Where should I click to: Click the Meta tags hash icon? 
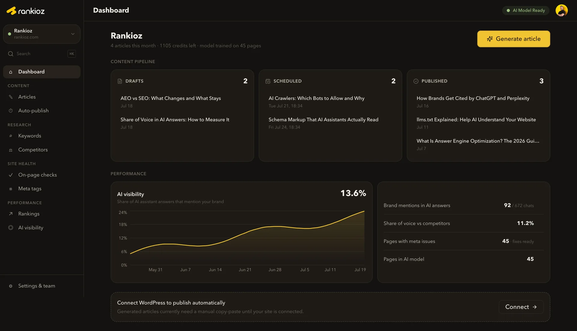coord(11,189)
